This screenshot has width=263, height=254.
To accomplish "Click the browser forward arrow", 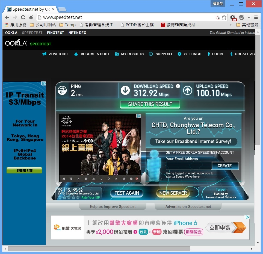I will [x=15, y=17].
